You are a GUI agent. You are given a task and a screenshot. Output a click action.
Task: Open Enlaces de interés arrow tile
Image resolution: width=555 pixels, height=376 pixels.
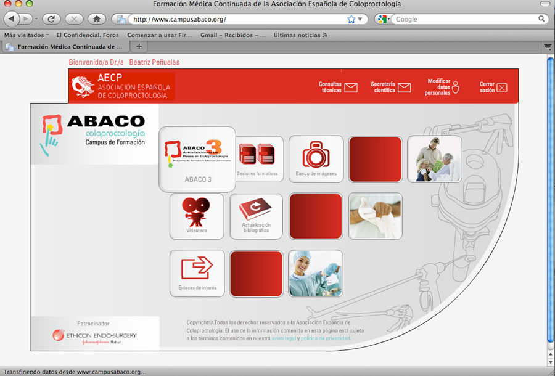pyautogui.click(x=197, y=273)
